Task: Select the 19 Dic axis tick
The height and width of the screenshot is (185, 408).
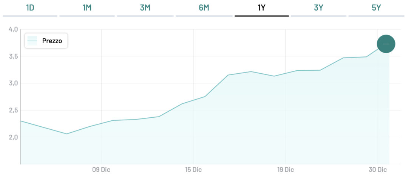Action: click(x=285, y=170)
